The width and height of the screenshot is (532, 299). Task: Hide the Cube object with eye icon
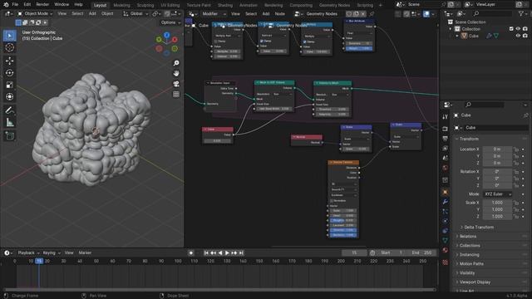pos(518,36)
